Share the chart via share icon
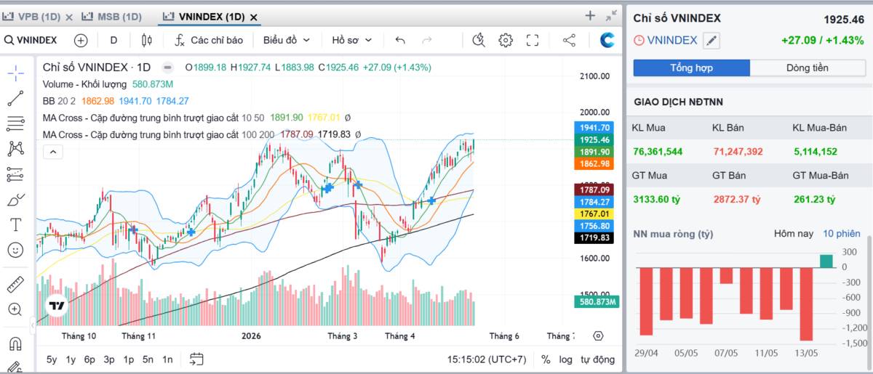The width and height of the screenshot is (873, 374). pyautogui.click(x=570, y=41)
